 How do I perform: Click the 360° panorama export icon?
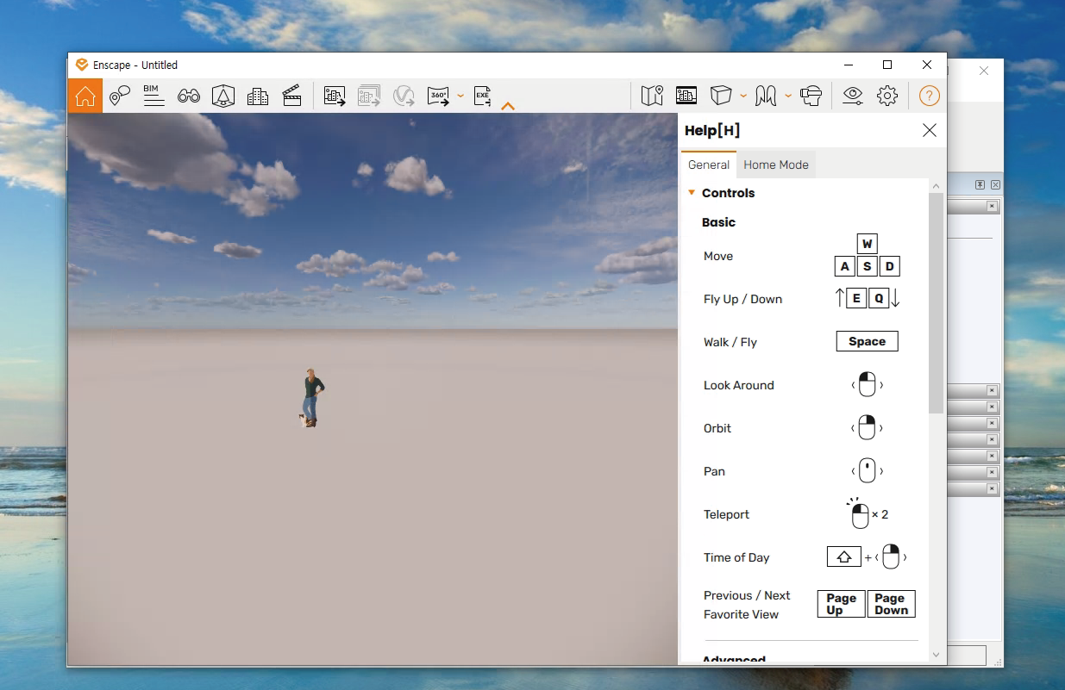(x=439, y=96)
